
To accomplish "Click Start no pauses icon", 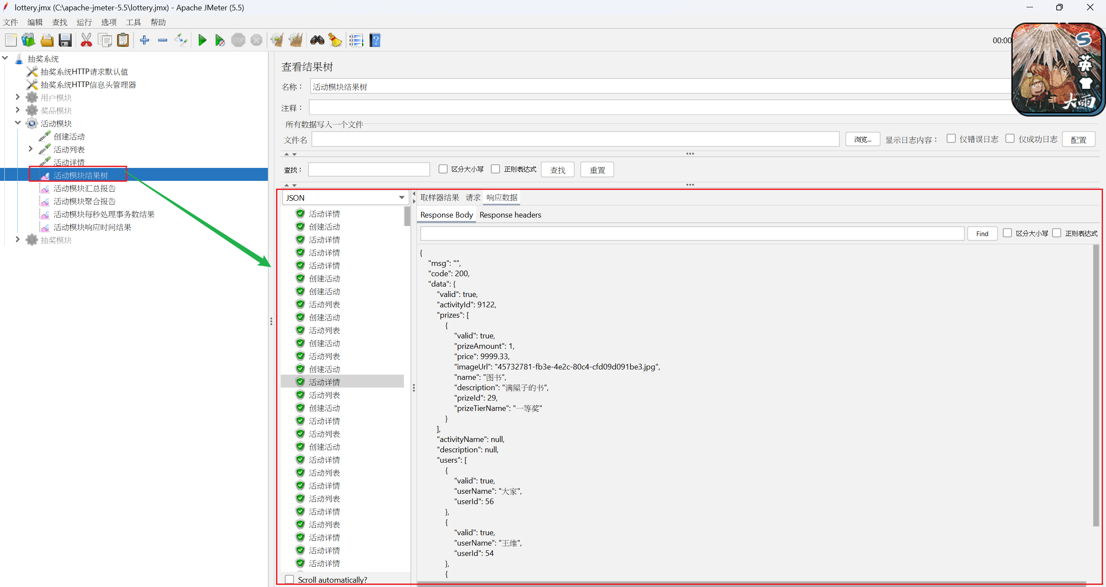I will pyautogui.click(x=219, y=41).
